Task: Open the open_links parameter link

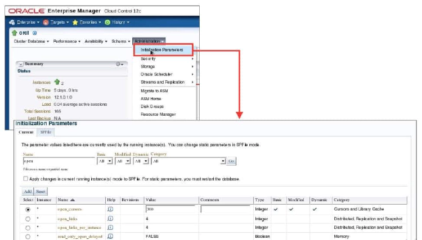Action: point(68,219)
